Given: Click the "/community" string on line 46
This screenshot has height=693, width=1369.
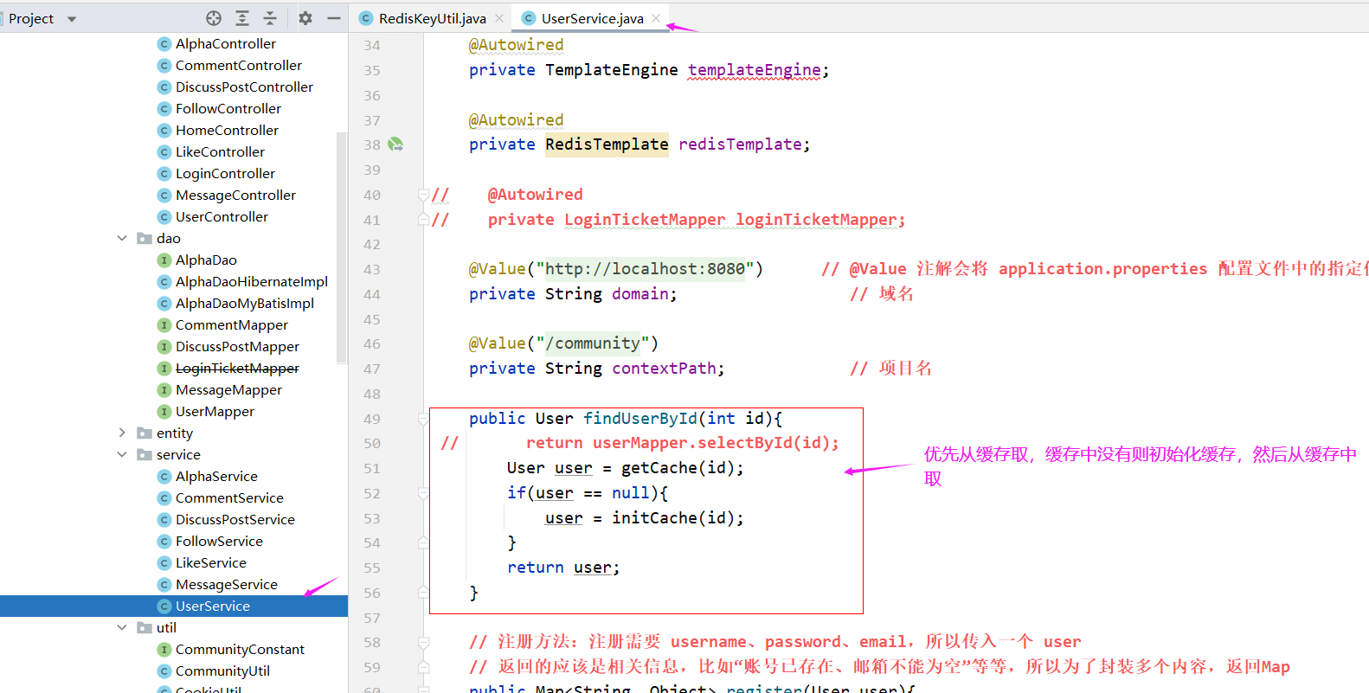Looking at the screenshot, I should pos(593,343).
